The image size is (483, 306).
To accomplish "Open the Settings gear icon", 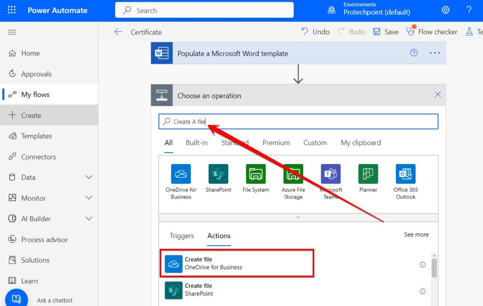I will coord(445,10).
